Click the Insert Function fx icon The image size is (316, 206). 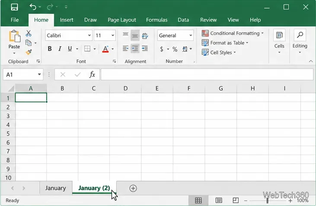click(92, 75)
